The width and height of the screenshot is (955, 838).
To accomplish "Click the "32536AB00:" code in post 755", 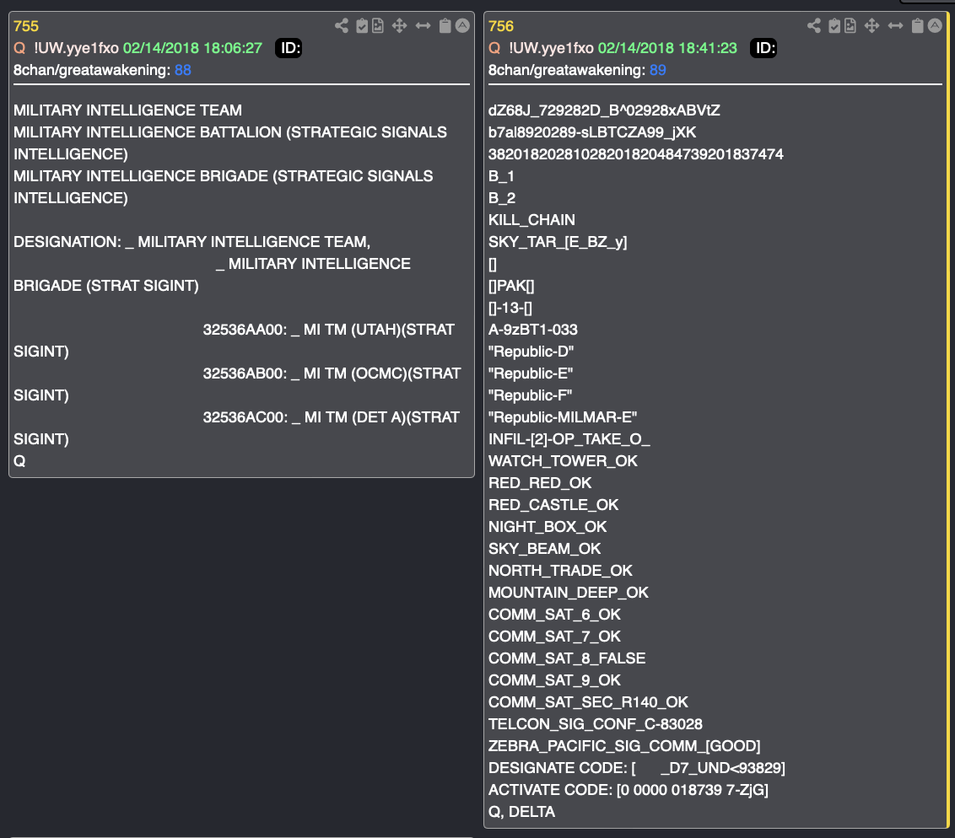I will coord(245,373).
